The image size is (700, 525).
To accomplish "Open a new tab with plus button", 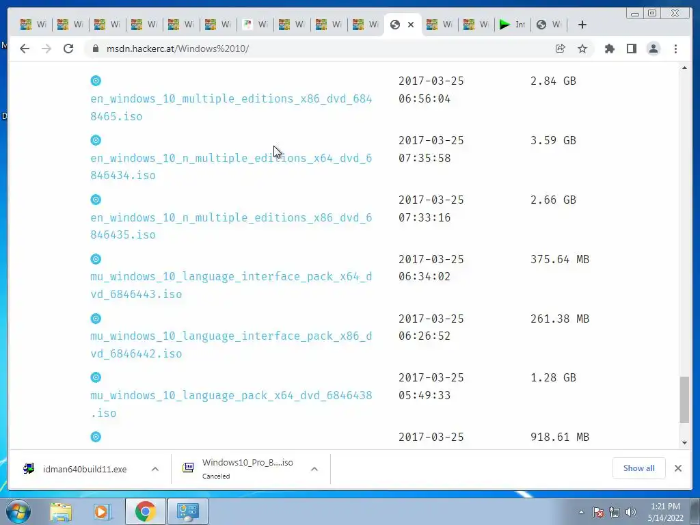I will [x=582, y=25].
